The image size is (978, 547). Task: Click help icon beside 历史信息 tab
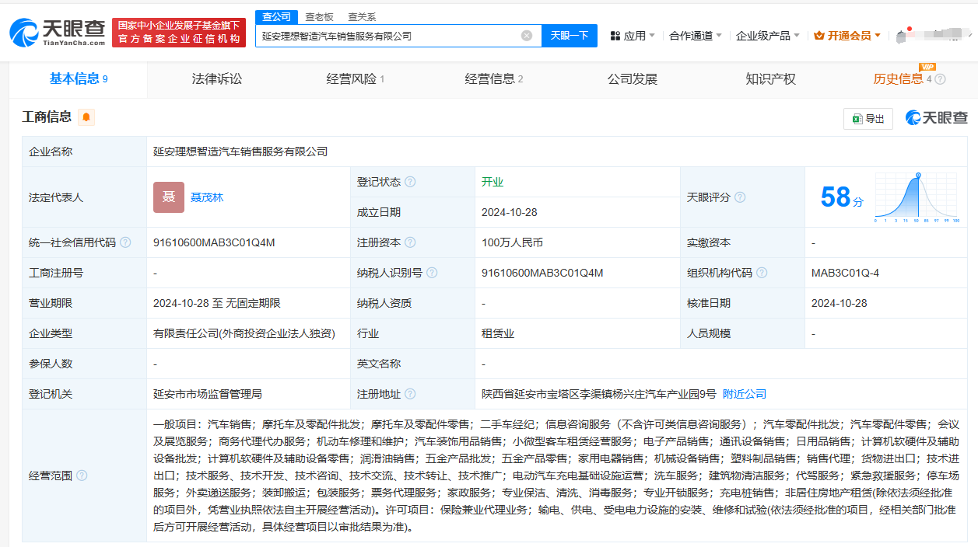pyautogui.click(x=940, y=79)
